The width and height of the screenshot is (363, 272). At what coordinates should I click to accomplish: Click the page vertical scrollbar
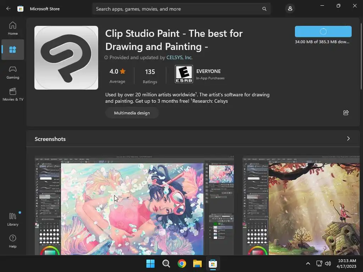coord(361,56)
